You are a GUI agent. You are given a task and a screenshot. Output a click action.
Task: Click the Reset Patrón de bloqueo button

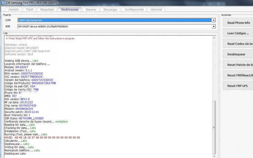tap(238, 65)
